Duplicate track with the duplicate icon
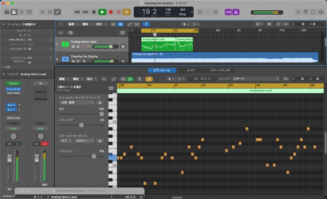The height and width of the screenshot is (199, 327). 70,33
